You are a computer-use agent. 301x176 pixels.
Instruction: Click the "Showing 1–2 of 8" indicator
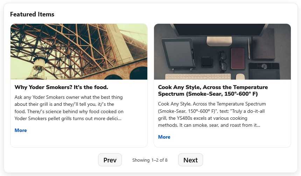pos(150,160)
